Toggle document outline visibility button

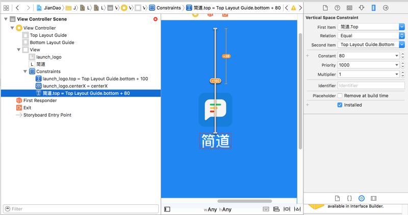click(167, 209)
